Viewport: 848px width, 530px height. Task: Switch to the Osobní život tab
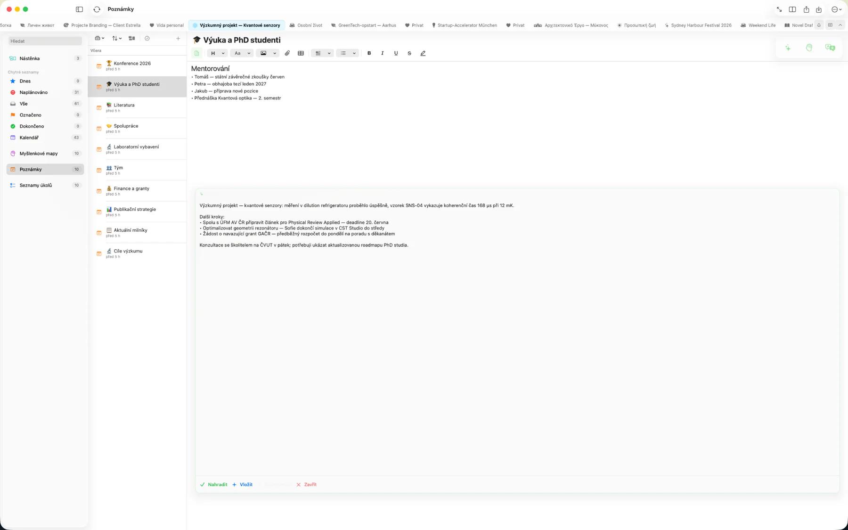(x=306, y=25)
